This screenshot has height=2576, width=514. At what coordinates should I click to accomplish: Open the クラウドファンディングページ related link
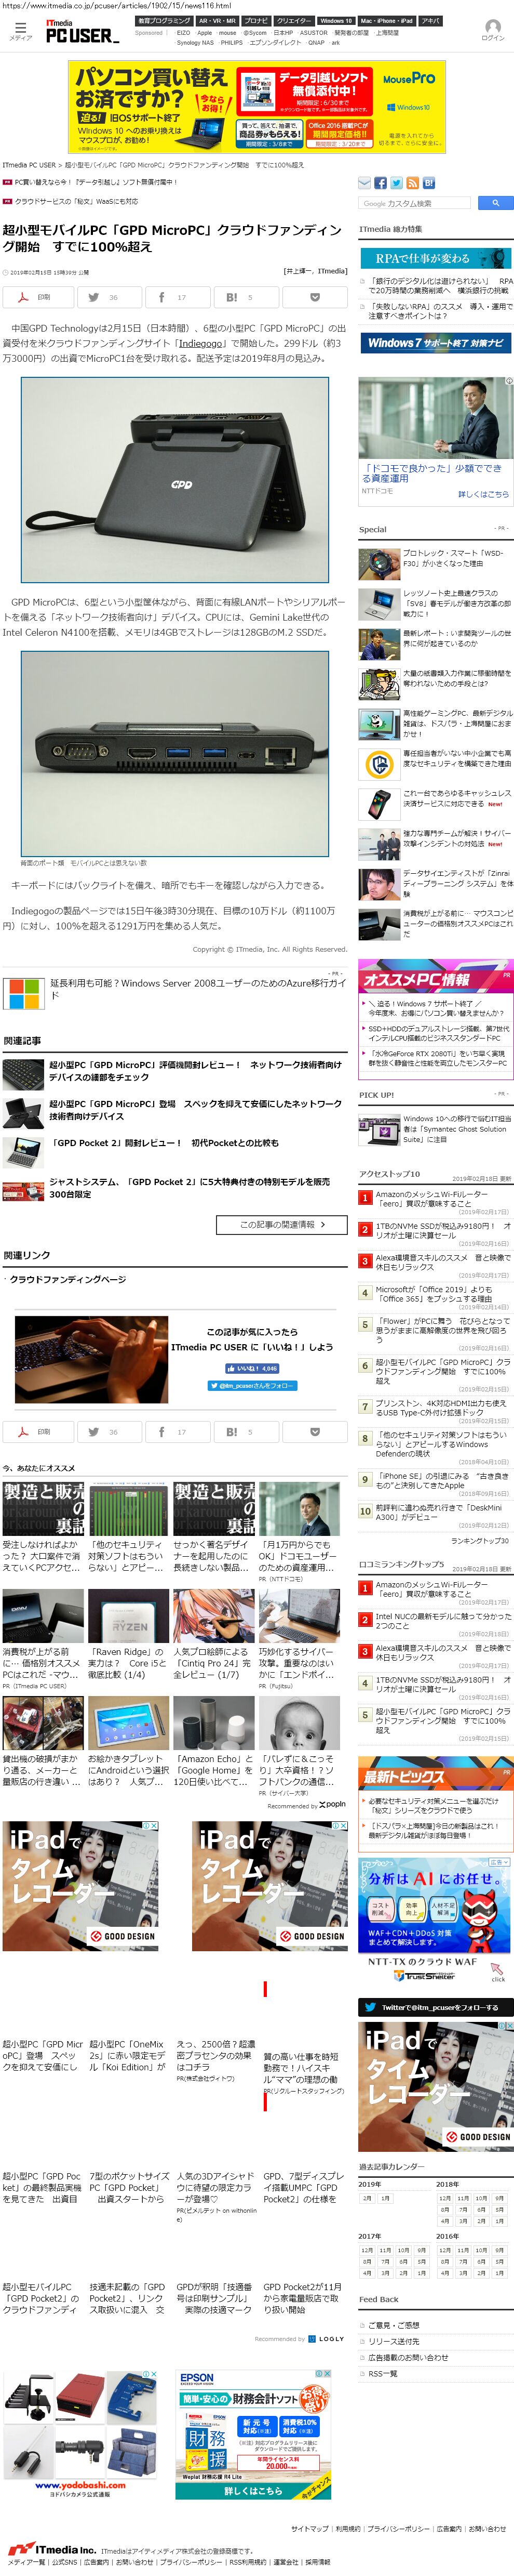pyautogui.click(x=68, y=1279)
